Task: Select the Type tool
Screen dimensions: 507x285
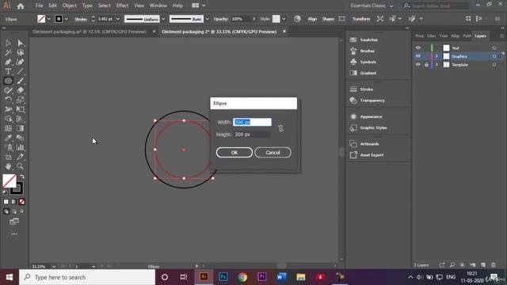Action: (8, 71)
